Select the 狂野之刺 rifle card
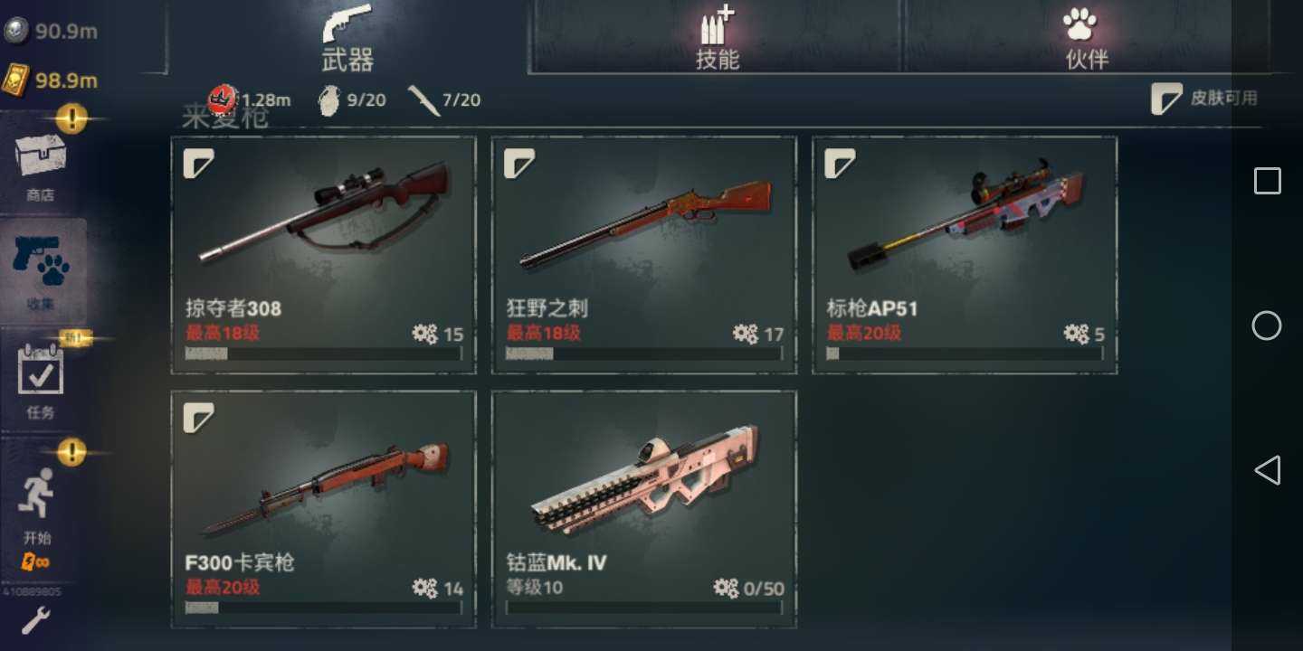This screenshot has height=651, width=1303. [x=644, y=255]
